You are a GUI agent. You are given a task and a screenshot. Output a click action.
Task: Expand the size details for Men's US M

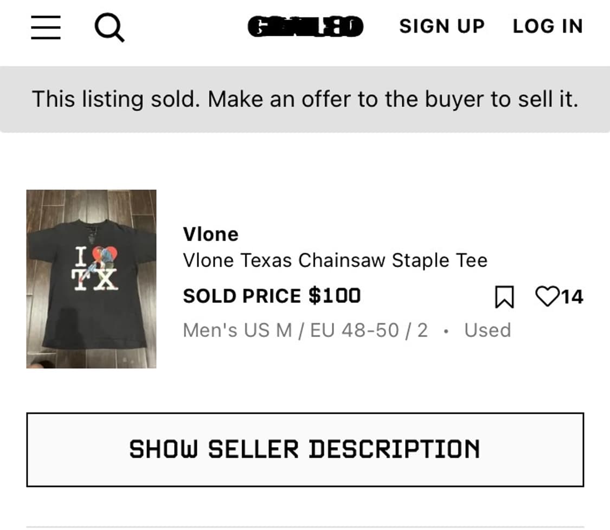point(304,329)
